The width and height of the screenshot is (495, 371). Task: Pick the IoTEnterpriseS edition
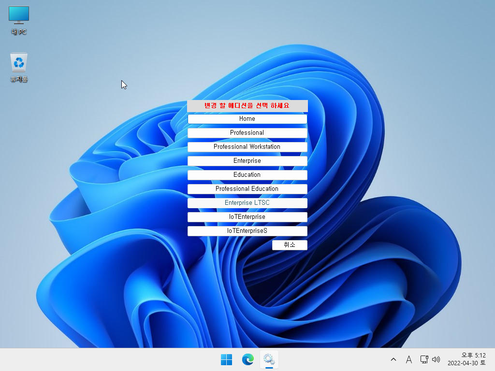(247, 230)
